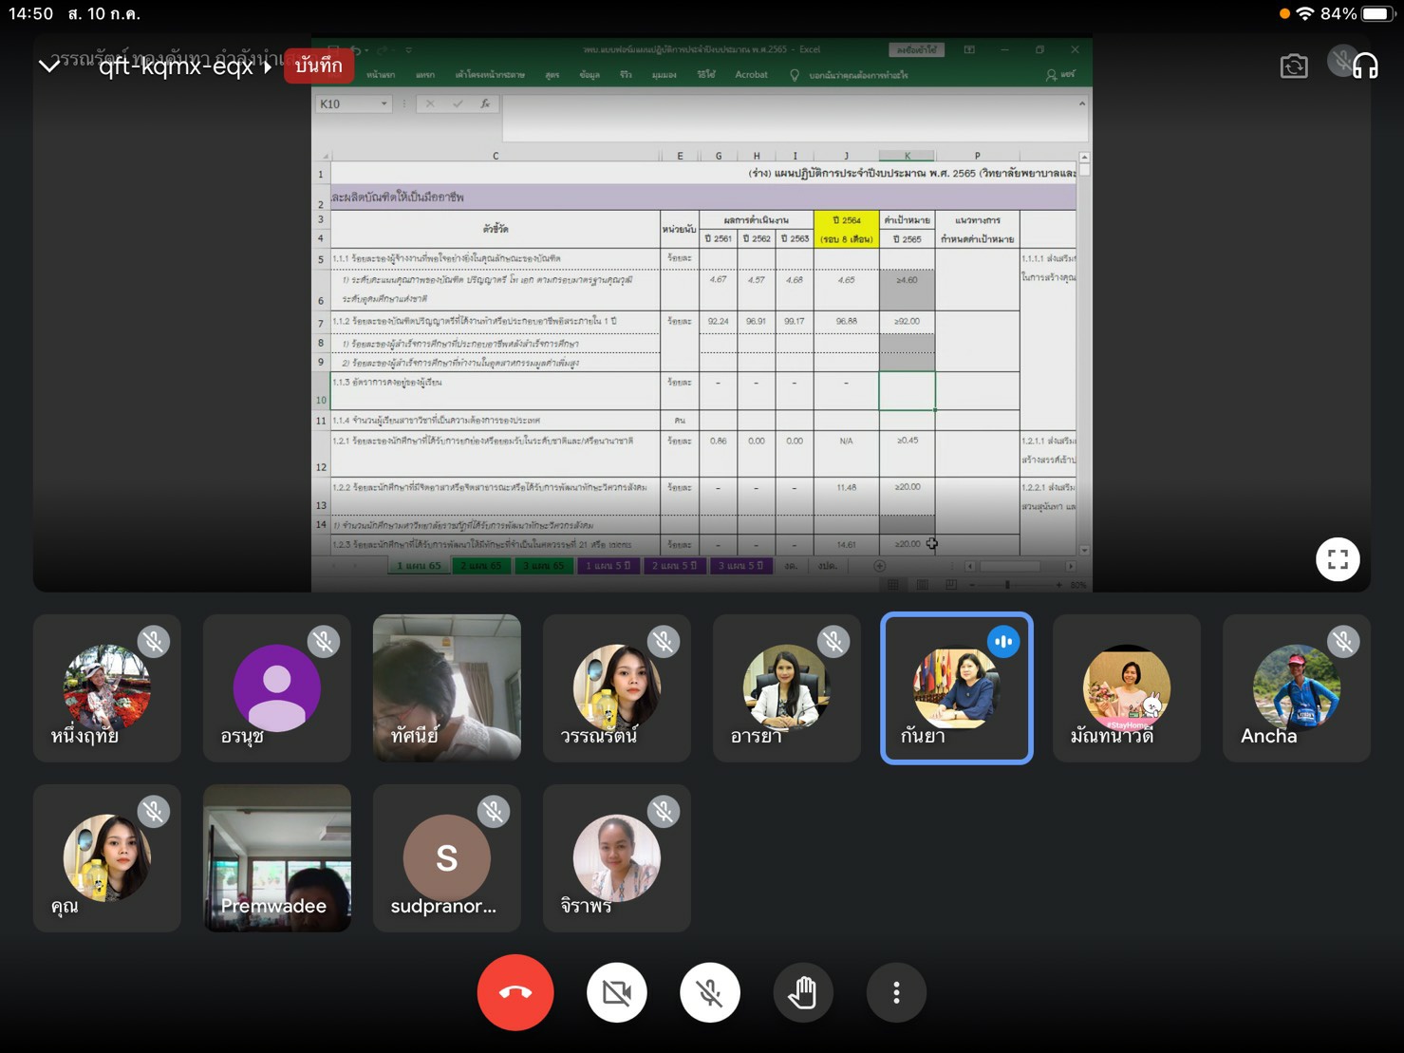Tap the red บันทึก recording indicator
This screenshot has height=1053, width=1404.
pos(319,66)
